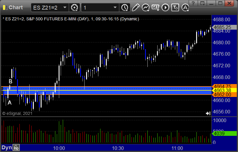Select the 4685.25 current price tag
This screenshot has width=238, height=152.
point(224,27)
